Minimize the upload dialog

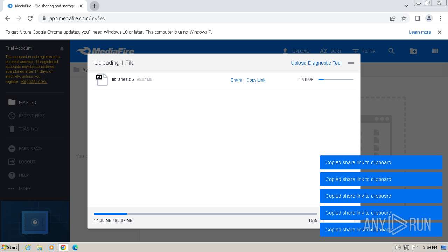coord(351,63)
